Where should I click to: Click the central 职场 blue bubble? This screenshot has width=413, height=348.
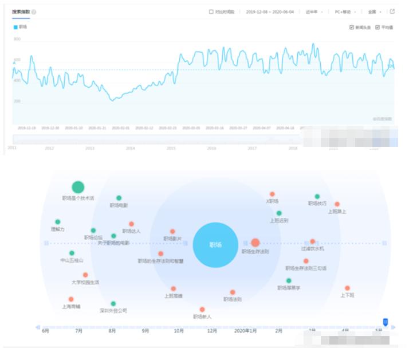click(215, 245)
